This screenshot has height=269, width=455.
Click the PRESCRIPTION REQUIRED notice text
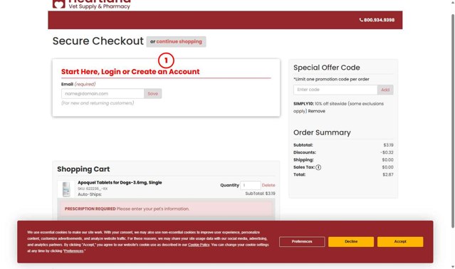(x=127, y=209)
